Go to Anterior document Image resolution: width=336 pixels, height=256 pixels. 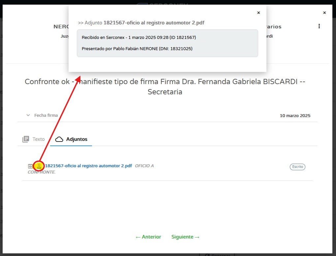(x=148, y=237)
